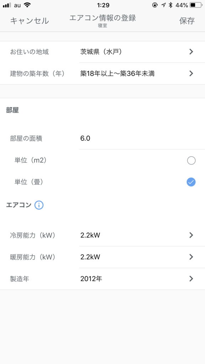The height and width of the screenshot is (364, 205).
Task: Open 建物の築年数 selection chevron
Action: [x=191, y=74]
